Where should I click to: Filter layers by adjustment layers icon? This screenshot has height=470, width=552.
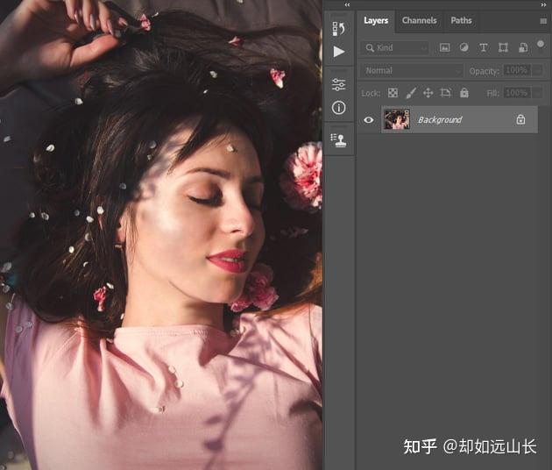tap(464, 47)
